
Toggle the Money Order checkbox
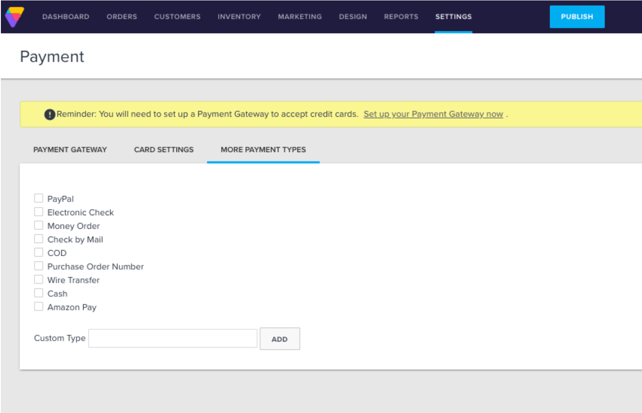[39, 226]
